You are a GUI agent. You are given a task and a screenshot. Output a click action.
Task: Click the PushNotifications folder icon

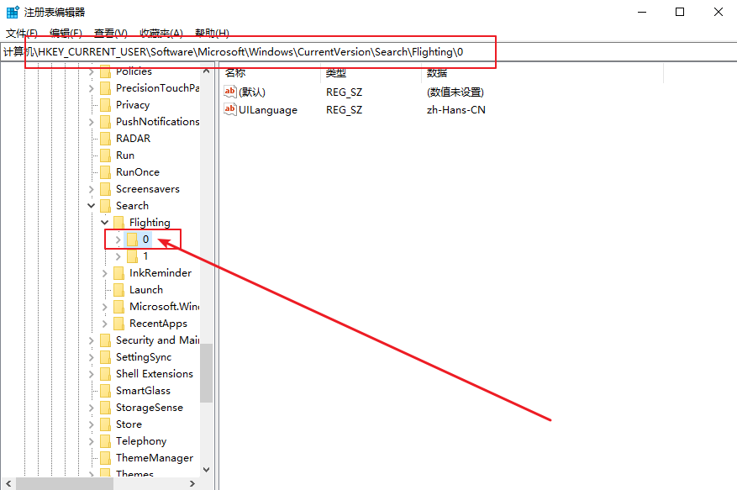tap(105, 122)
